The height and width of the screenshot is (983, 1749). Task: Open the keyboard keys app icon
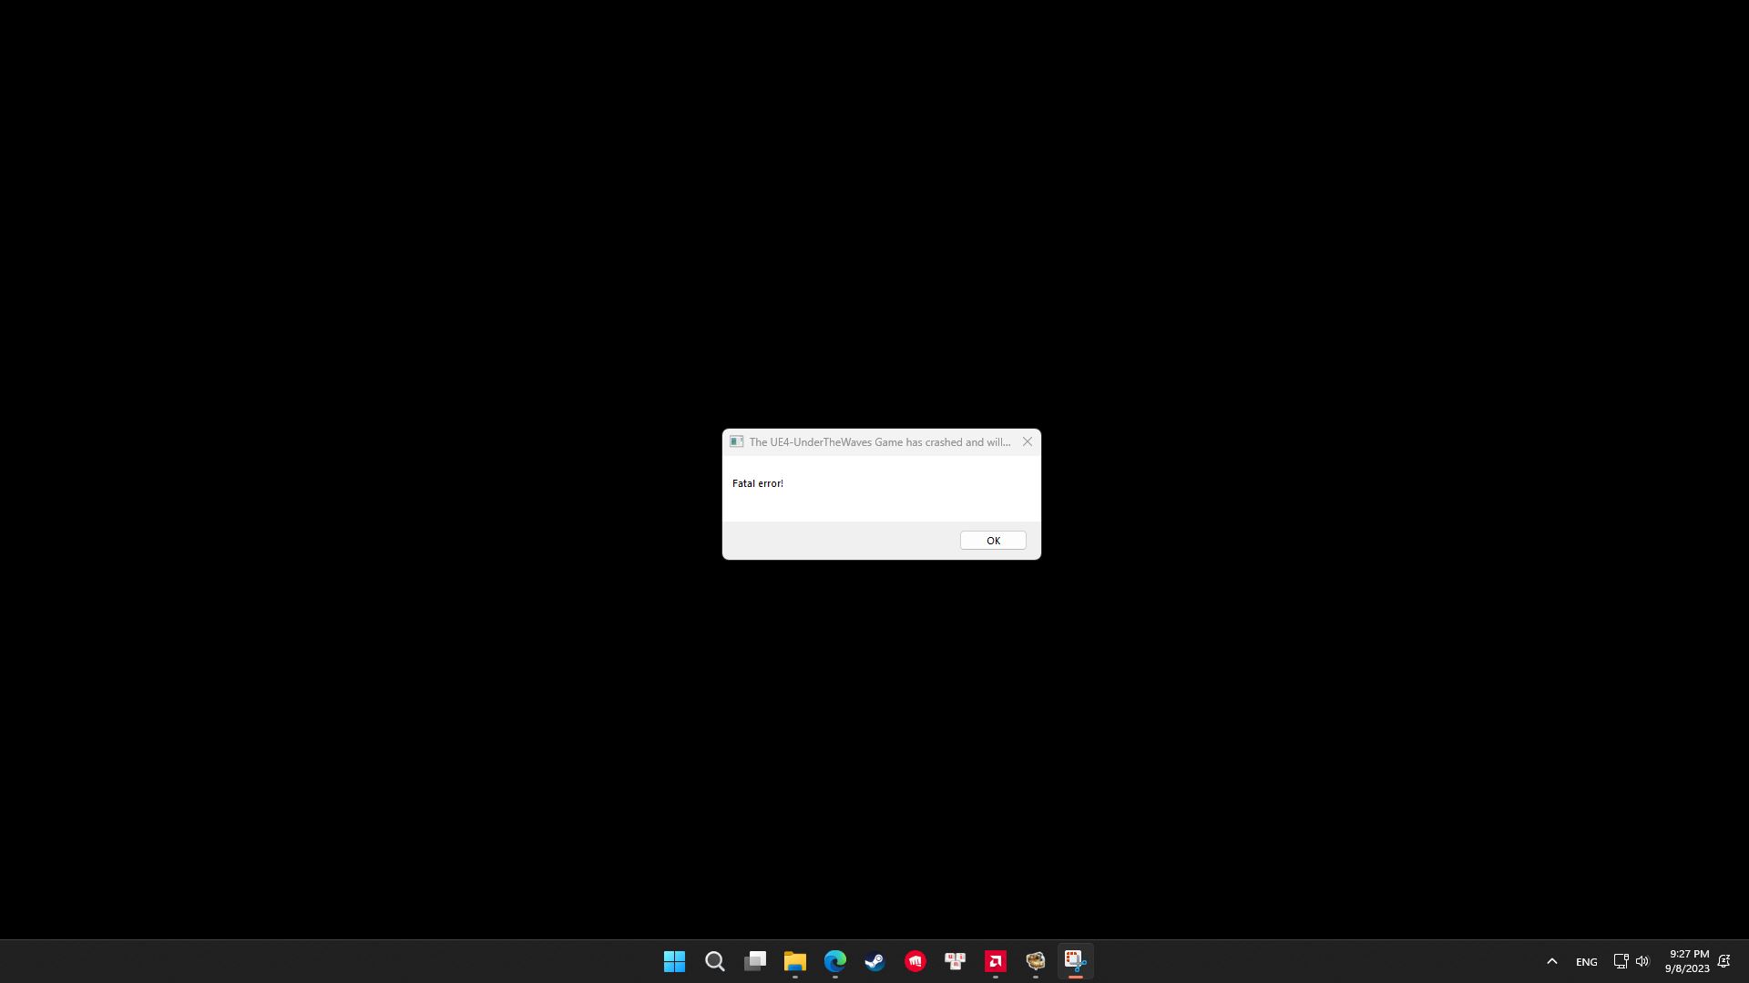[956, 961]
